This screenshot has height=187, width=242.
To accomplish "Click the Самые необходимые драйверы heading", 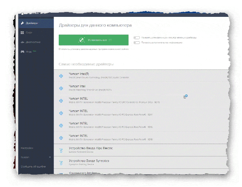I will coord(86,64).
